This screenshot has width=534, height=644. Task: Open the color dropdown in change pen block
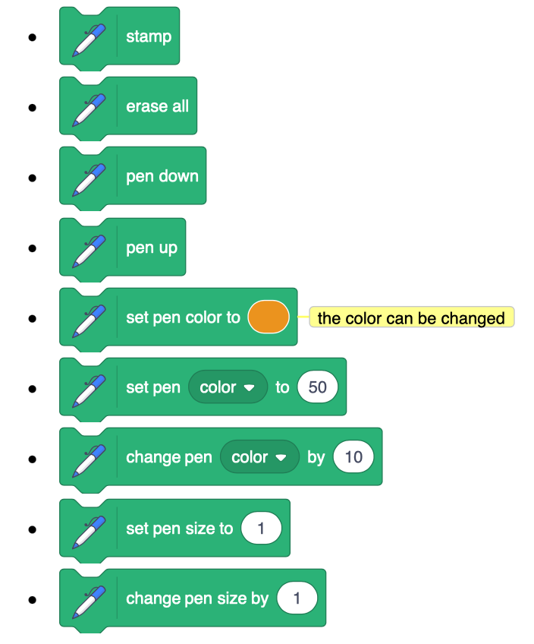coord(259,456)
